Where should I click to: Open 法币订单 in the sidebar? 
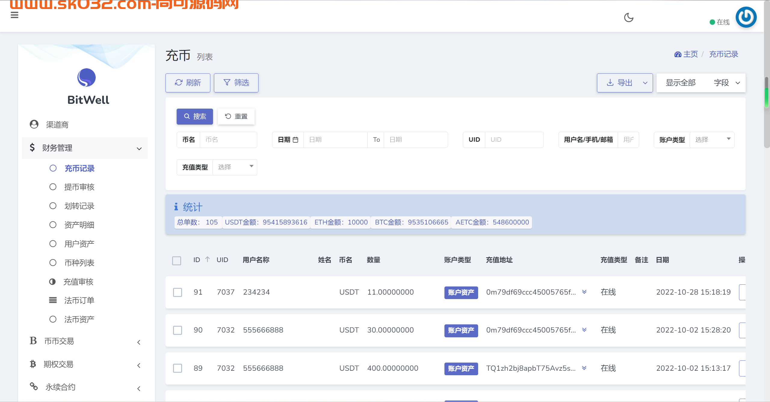(x=79, y=300)
